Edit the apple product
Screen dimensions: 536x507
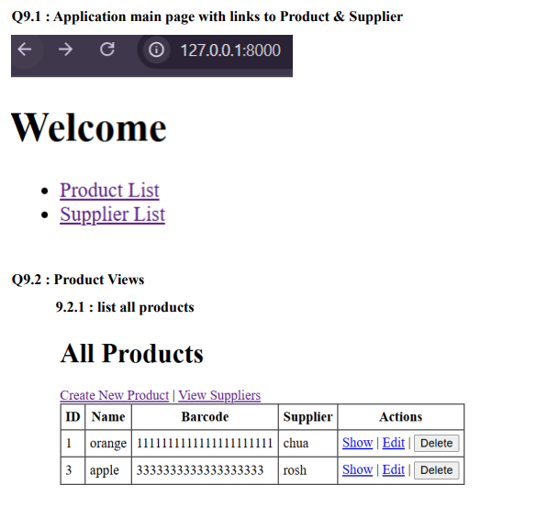pos(393,469)
